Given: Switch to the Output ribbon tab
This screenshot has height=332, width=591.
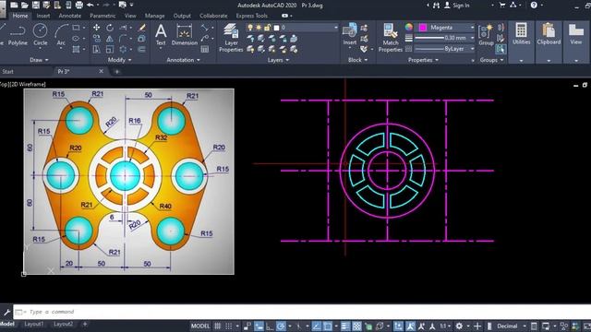Looking at the screenshot, I should tap(182, 16).
